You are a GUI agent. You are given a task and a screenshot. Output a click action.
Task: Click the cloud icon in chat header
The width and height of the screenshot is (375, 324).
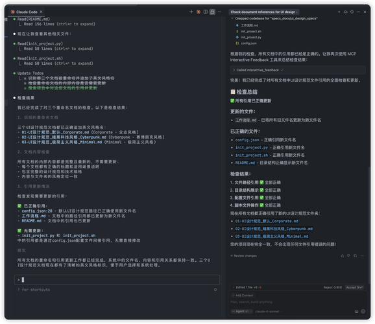click(346, 12)
